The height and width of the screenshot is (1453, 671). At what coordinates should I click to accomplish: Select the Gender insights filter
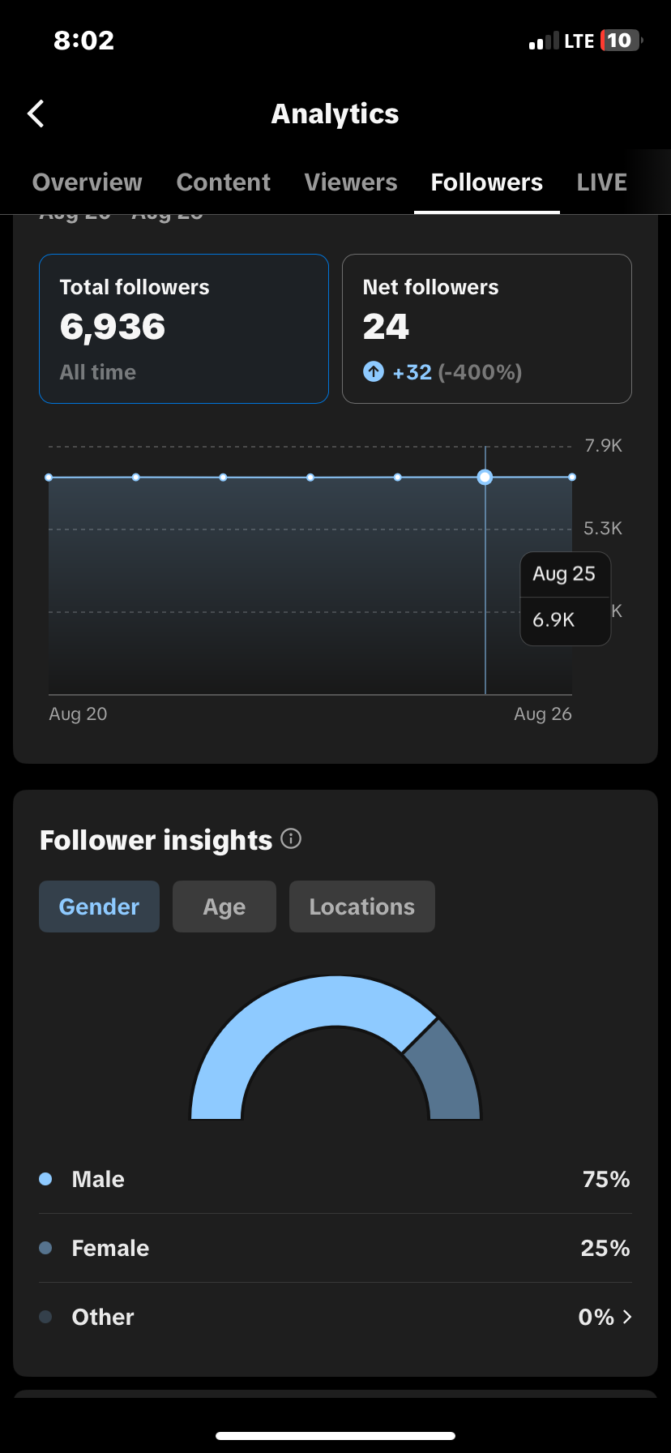pos(99,907)
